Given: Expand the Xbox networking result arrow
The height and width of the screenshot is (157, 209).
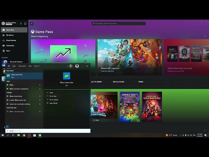Looking at the screenshot, I should coord(40,96).
